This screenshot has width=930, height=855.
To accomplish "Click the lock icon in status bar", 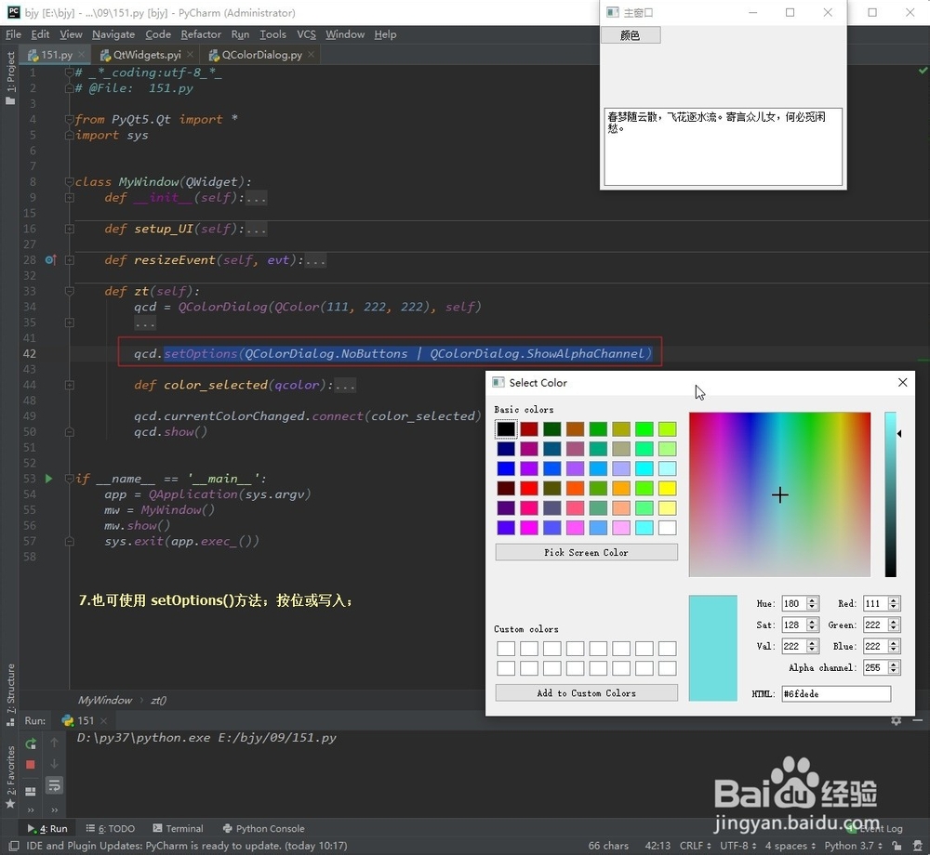I will coord(897,846).
